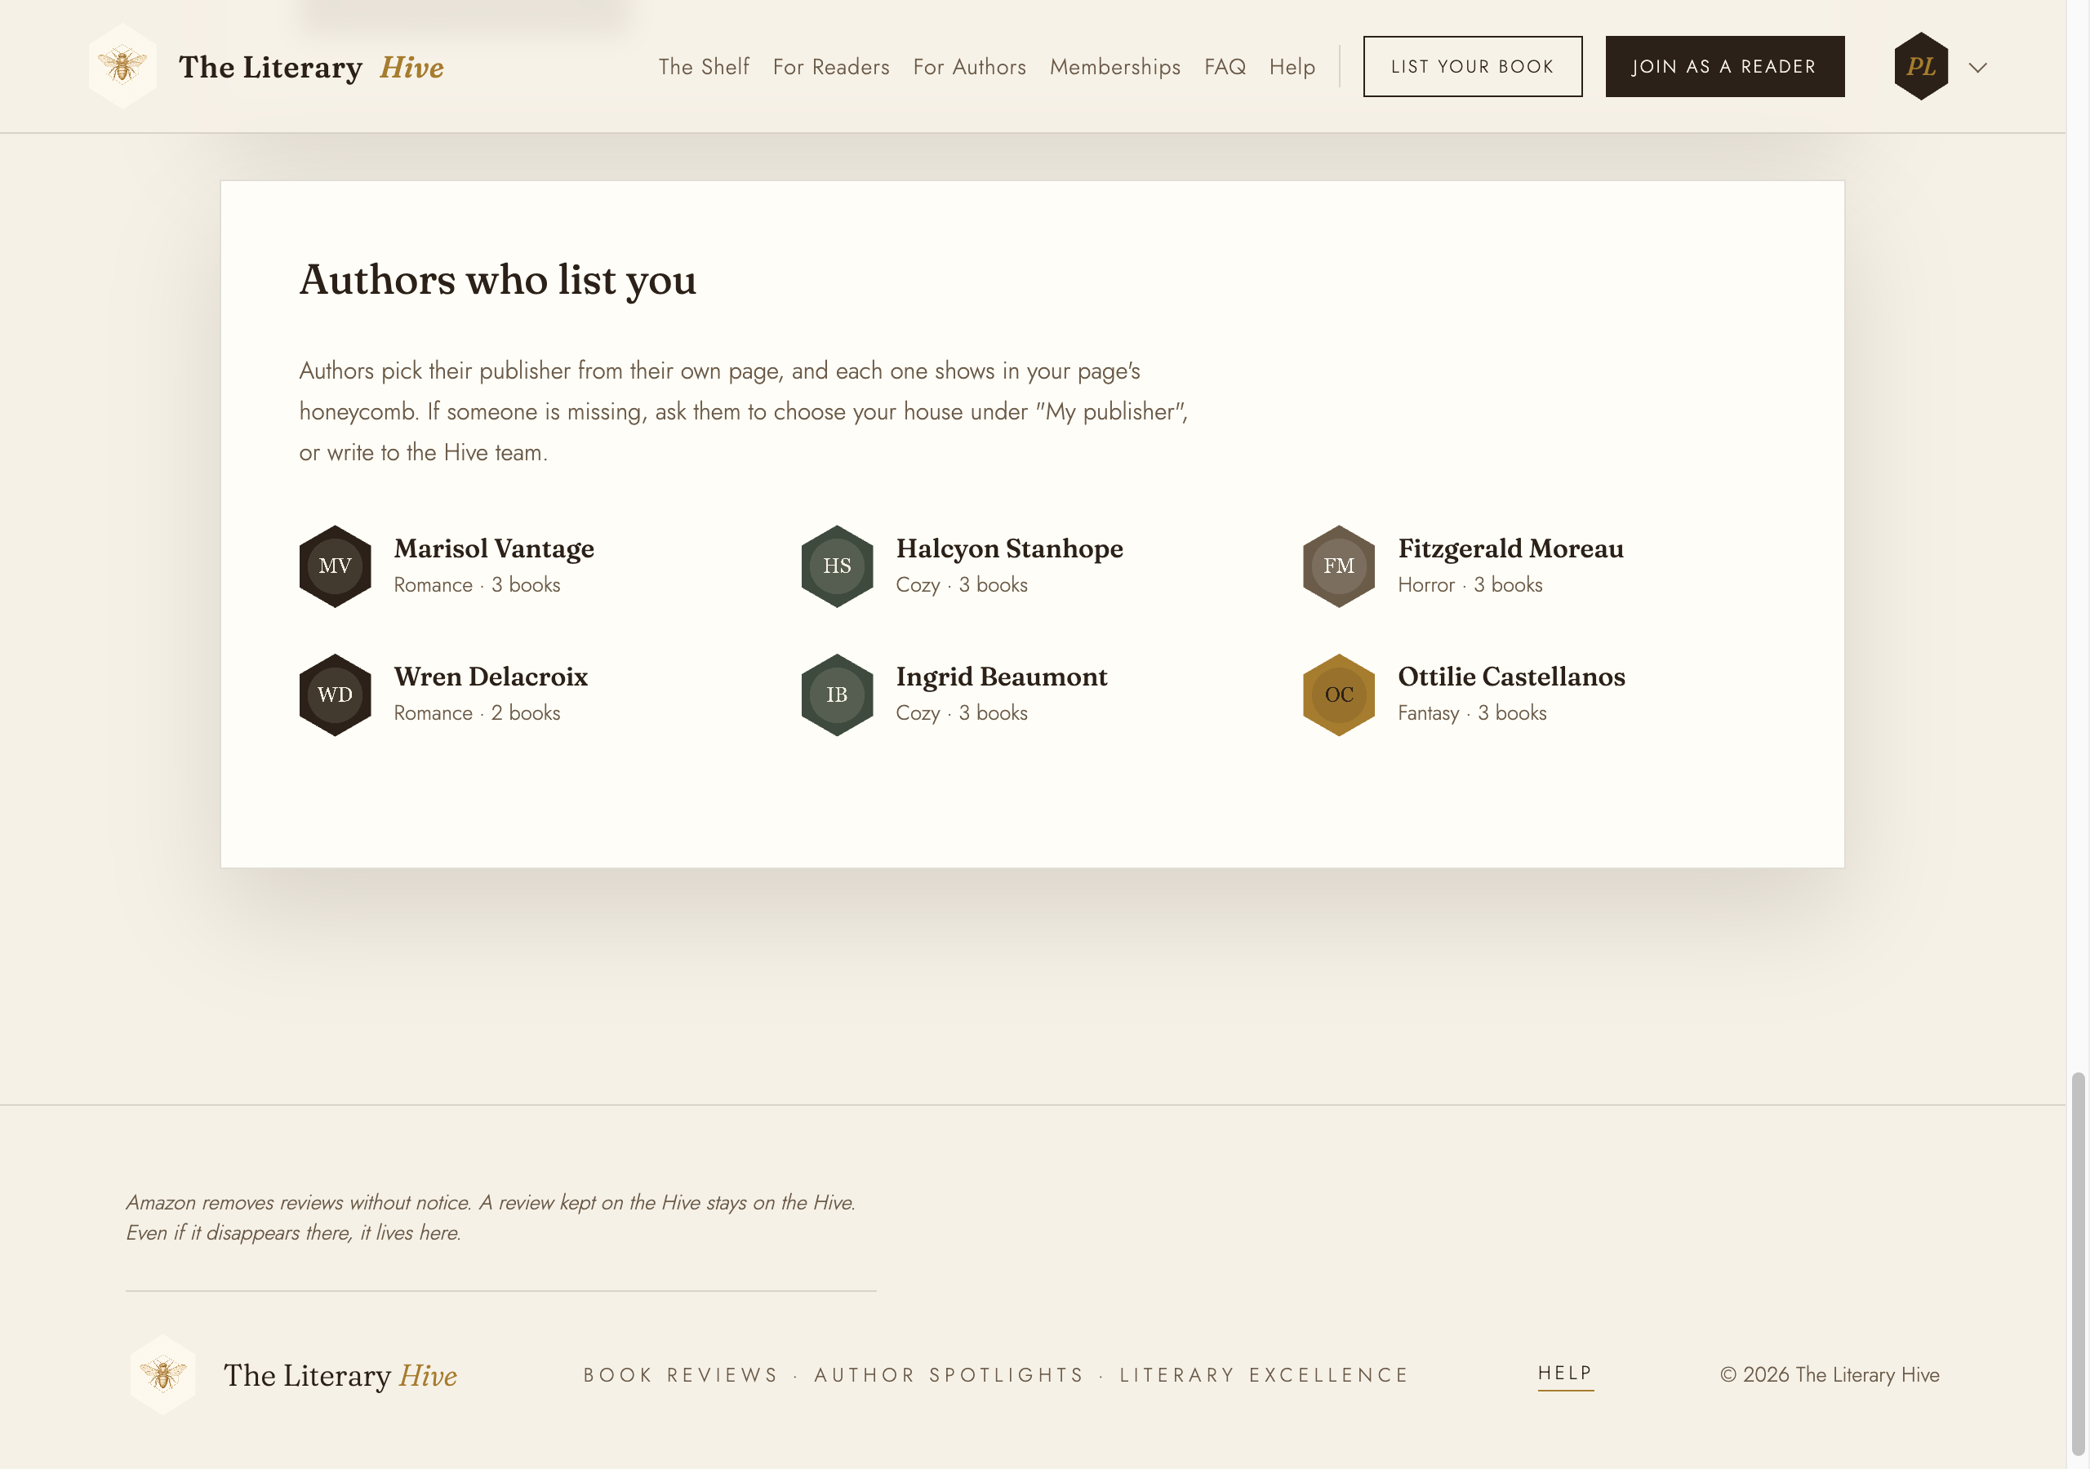Select Ingrid Beaumont's IB hexagon avatar
This screenshot has width=2090, height=1469.
[x=837, y=695]
